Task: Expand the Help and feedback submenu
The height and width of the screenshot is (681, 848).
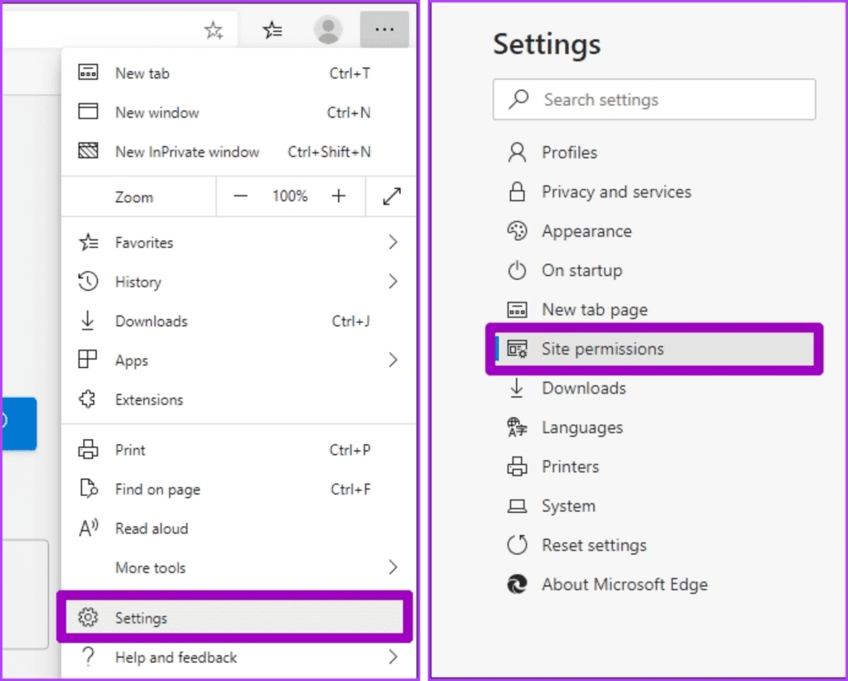Action: (x=393, y=657)
